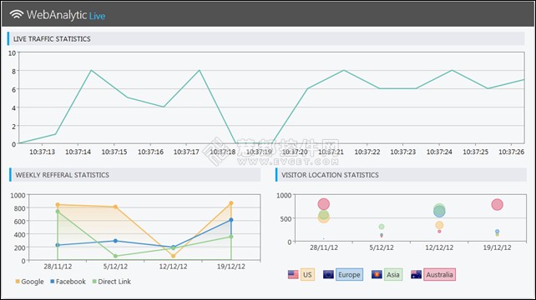Toggle the Australia legend label
The height and width of the screenshot is (300, 536).
point(439,275)
